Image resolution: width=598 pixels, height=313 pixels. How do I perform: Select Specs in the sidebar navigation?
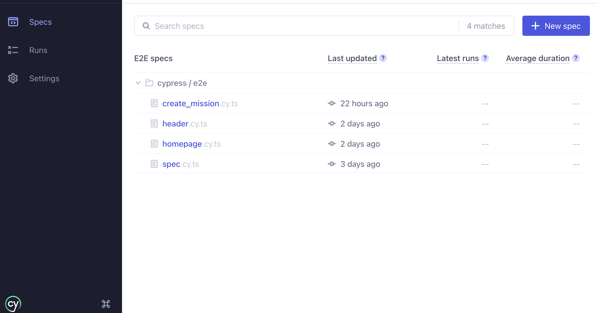40,22
